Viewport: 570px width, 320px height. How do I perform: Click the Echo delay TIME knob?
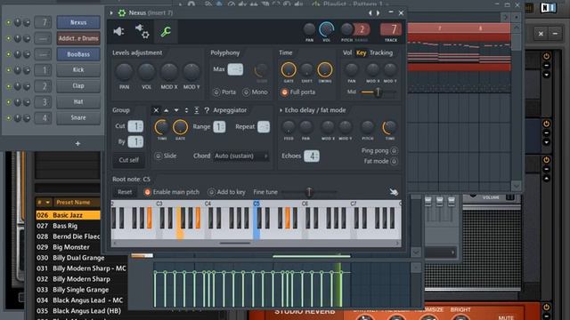pyautogui.click(x=389, y=127)
